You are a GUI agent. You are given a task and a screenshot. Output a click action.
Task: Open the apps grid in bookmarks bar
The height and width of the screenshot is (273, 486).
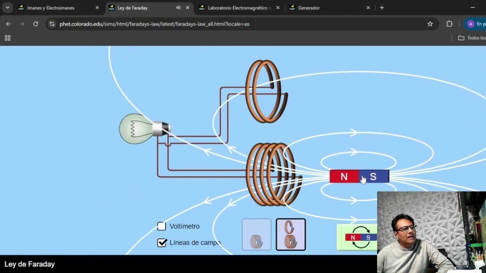click(7, 38)
